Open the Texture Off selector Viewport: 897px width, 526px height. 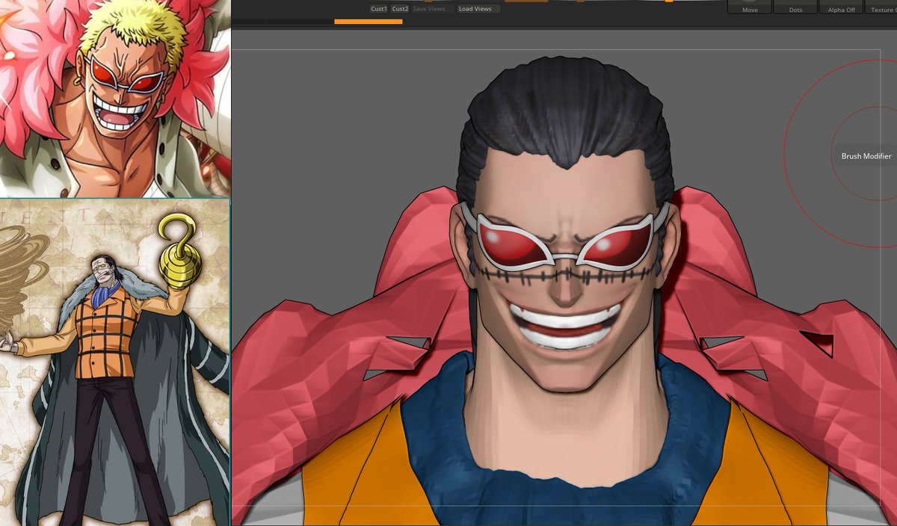click(x=882, y=7)
